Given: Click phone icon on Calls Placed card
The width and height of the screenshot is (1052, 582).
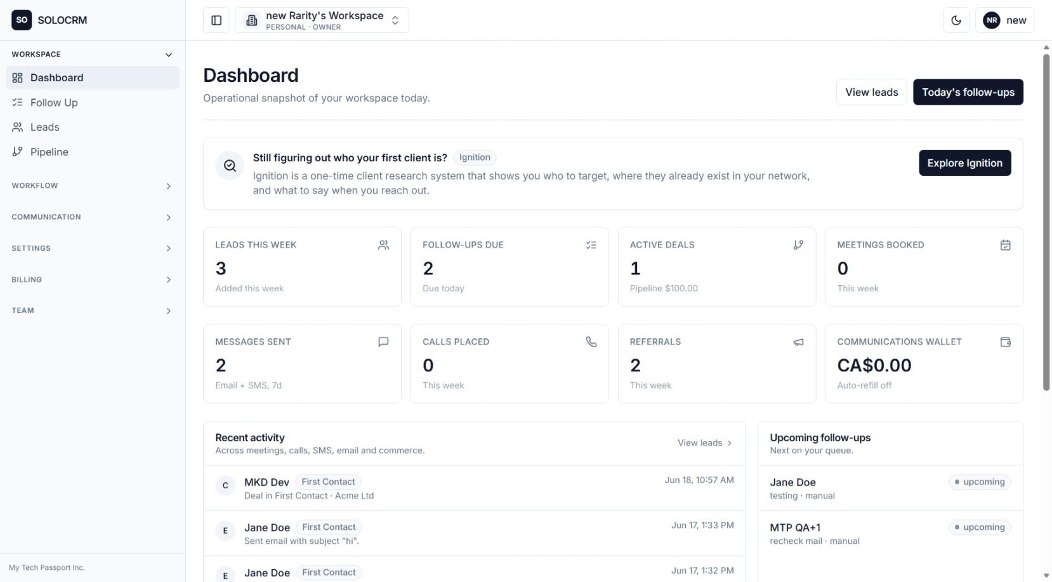Looking at the screenshot, I should [x=591, y=342].
